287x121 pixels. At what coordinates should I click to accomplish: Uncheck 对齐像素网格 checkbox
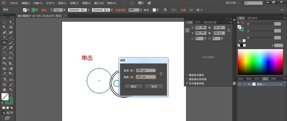click(187, 83)
